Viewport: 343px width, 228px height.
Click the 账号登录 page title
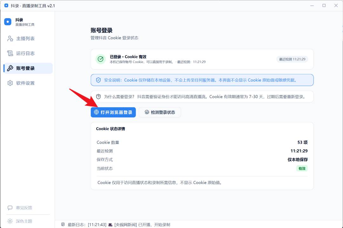102,30
